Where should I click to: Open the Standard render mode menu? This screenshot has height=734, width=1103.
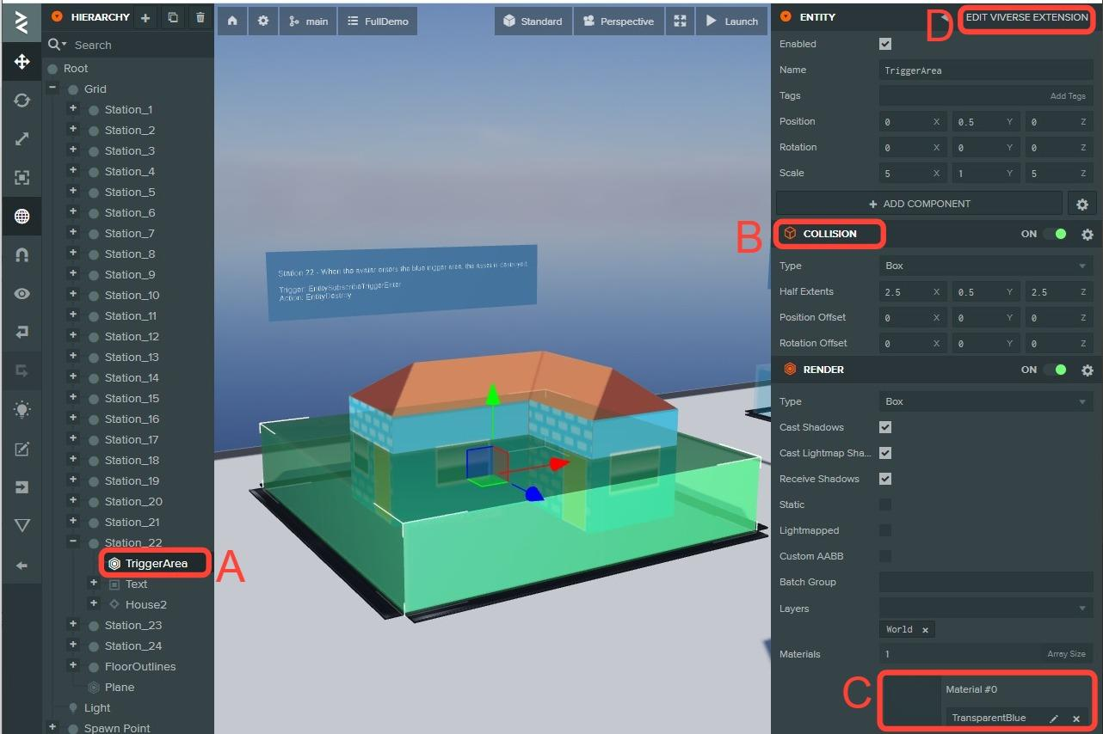(533, 21)
